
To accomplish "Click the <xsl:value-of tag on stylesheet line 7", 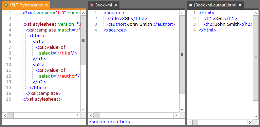I will [51, 47].
